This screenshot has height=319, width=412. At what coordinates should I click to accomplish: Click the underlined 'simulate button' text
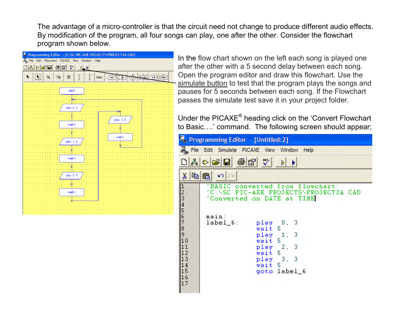pyautogui.click(x=203, y=83)
